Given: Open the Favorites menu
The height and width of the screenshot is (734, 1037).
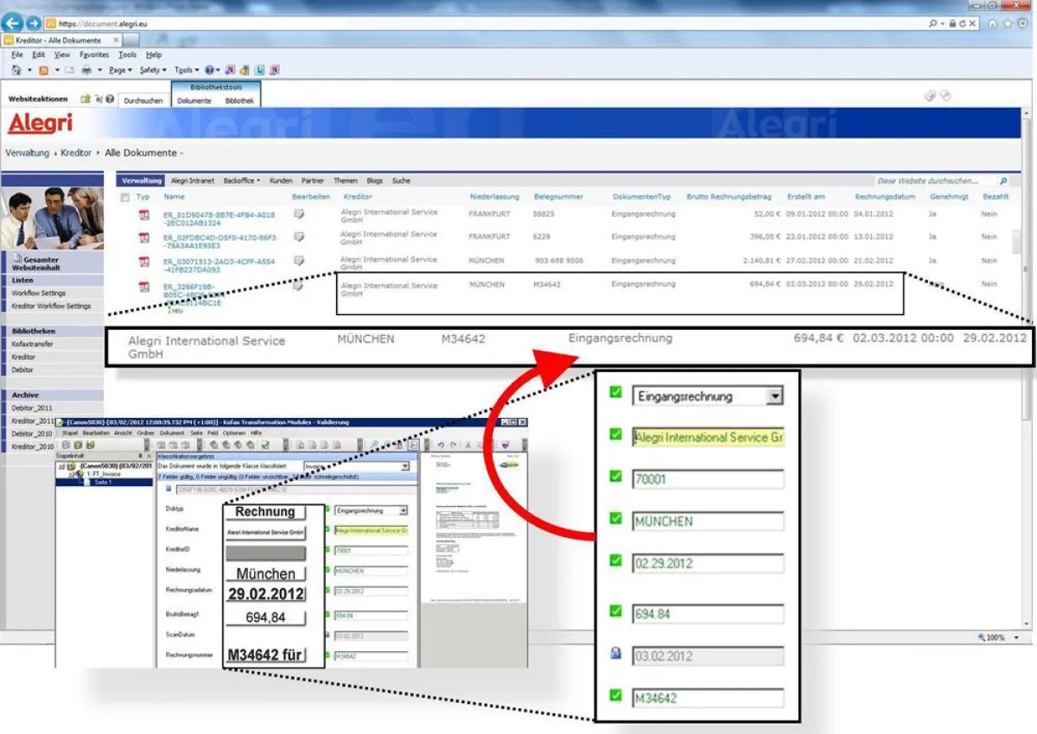Looking at the screenshot, I should [94, 54].
